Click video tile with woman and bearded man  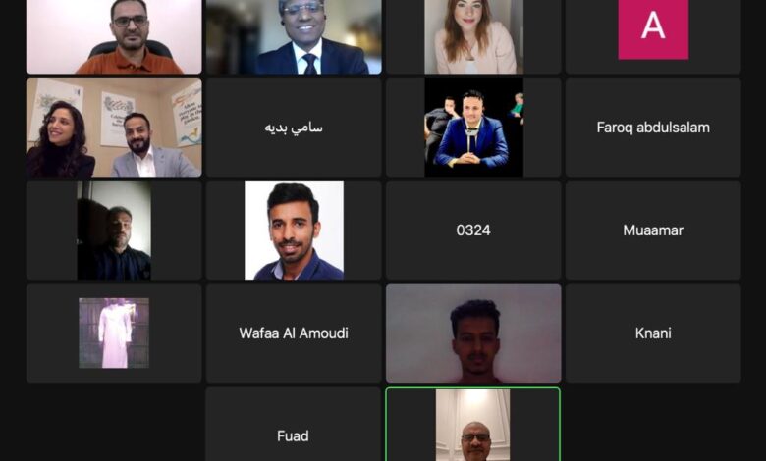point(114,128)
